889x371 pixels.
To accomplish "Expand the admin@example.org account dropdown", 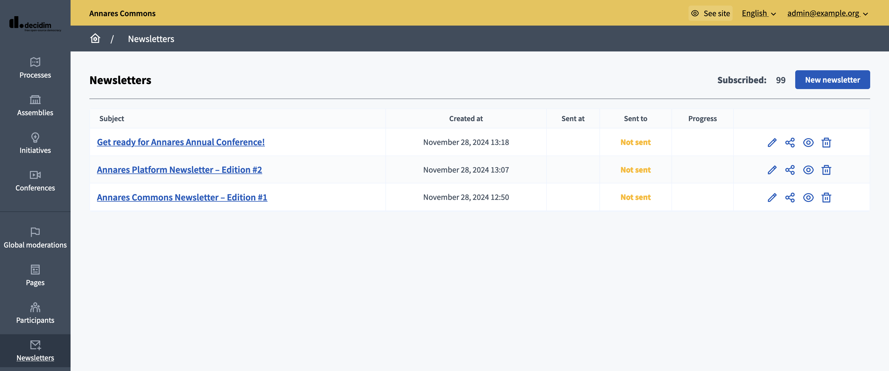I will [828, 12].
